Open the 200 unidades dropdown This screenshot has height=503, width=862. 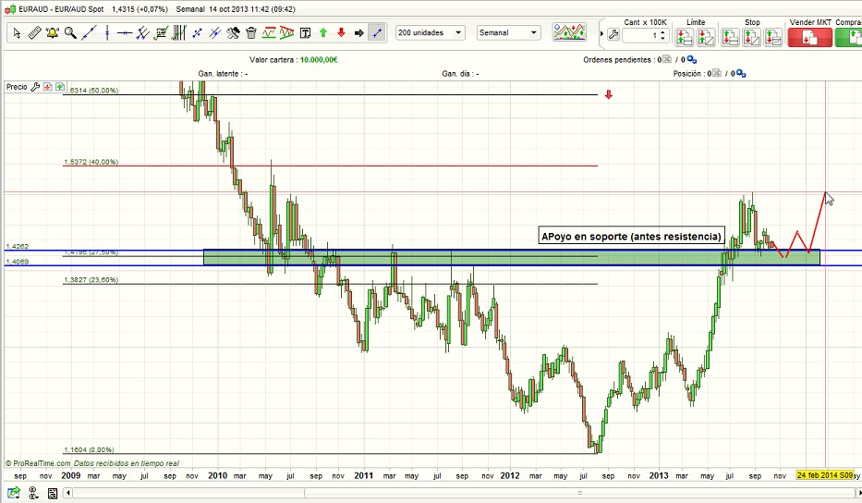coord(431,33)
